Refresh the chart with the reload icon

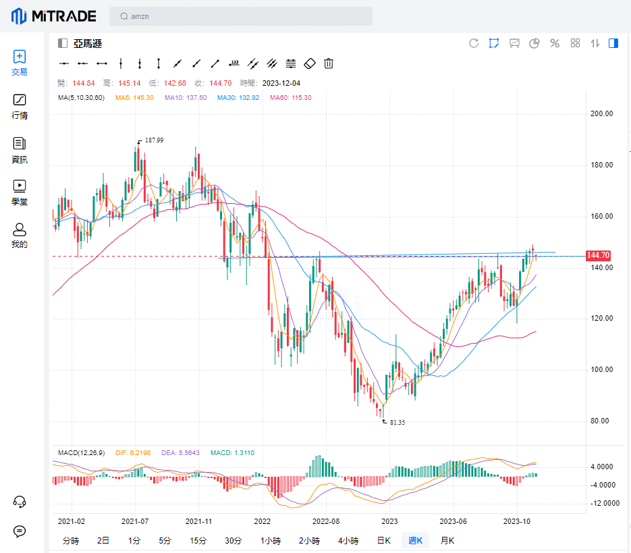(474, 43)
